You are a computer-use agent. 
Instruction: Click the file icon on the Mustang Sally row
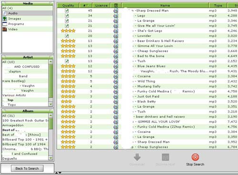[x=116, y=86]
